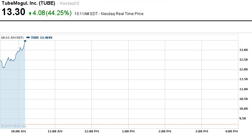Click the TubeMogul, Inc. (TUBE) title

28,3
